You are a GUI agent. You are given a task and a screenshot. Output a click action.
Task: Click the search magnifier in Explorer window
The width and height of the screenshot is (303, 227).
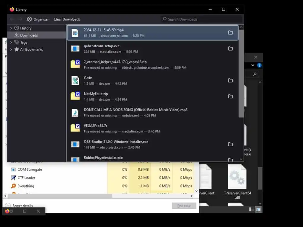(x=255, y=74)
